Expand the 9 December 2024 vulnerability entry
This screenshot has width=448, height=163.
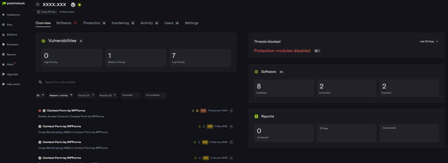[231, 111]
